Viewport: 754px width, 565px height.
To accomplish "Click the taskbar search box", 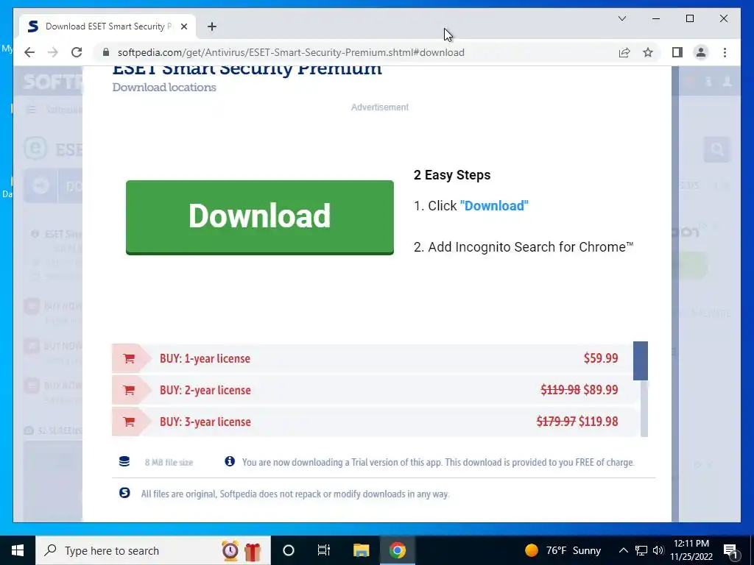I will click(153, 550).
